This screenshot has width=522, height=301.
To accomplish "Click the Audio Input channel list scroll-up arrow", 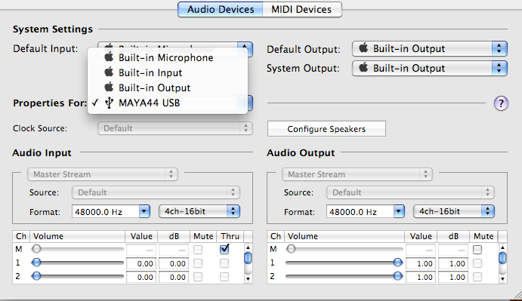I will point(248,247).
